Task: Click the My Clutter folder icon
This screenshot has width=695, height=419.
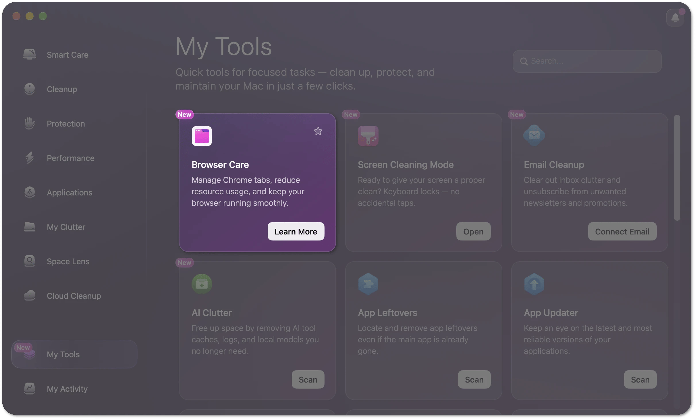Action: pyautogui.click(x=30, y=227)
